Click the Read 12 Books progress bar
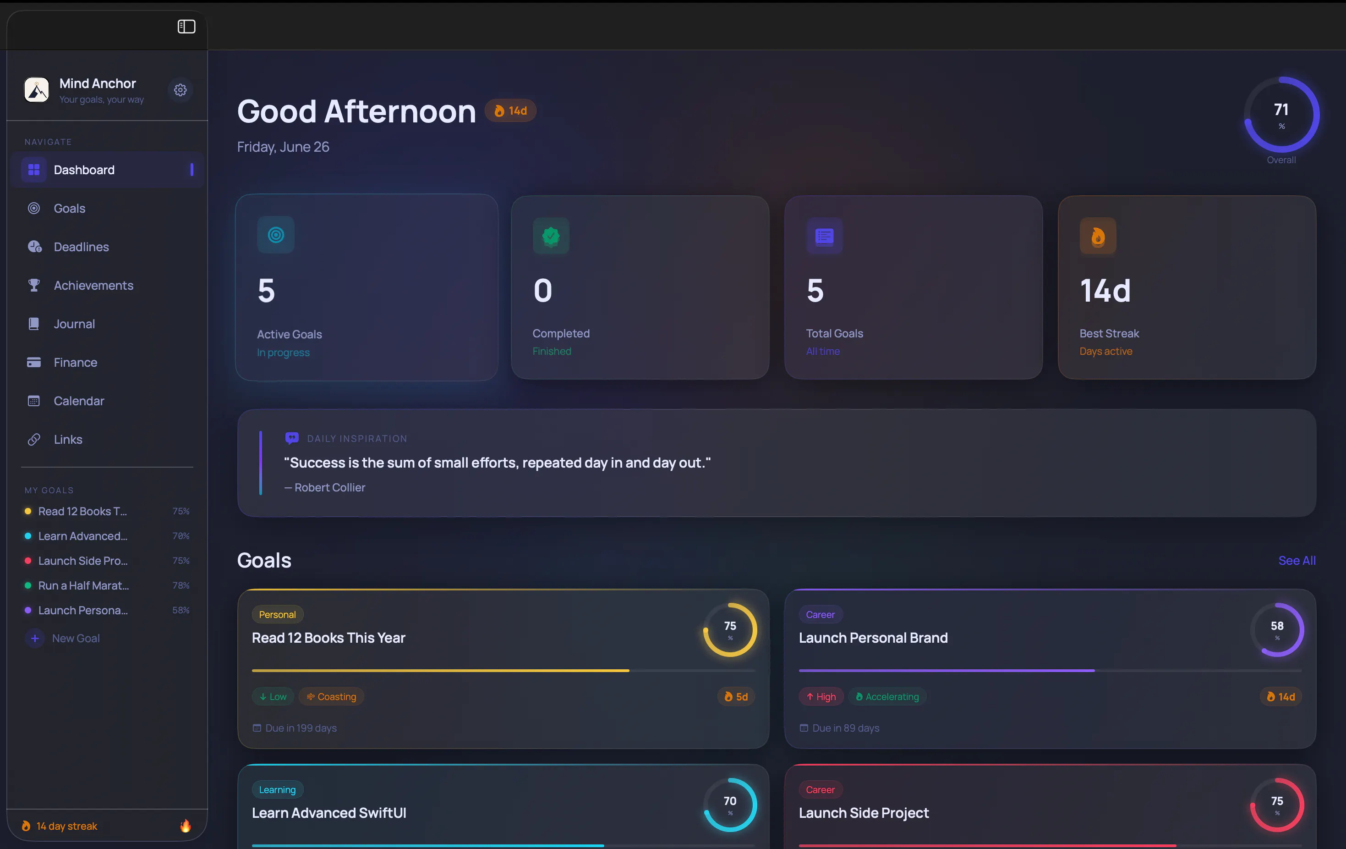The height and width of the screenshot is (849, 1346). pos(503,671)
